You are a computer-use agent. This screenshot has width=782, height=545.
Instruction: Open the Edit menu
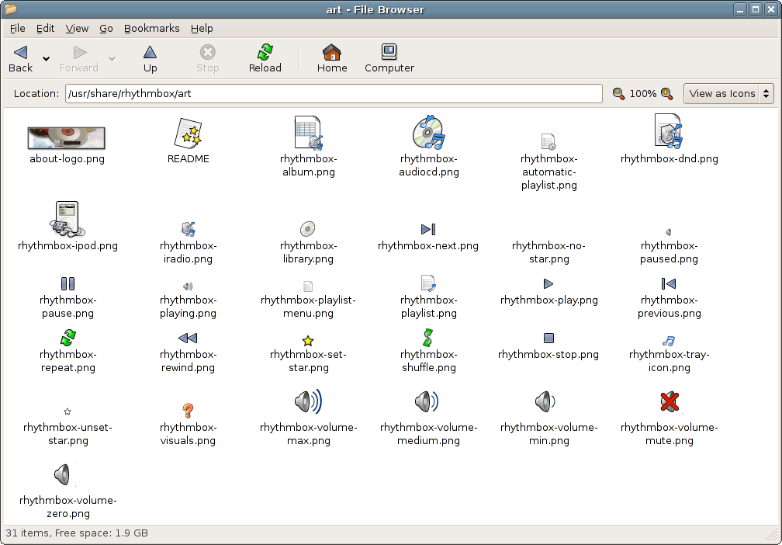coord(45,29)
